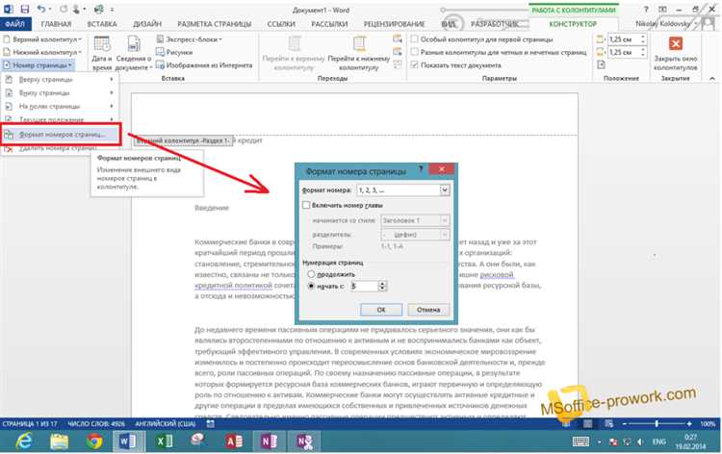The height and width of the screenshot is (454, 722).
Task: Toggle Show Document Text (Показать текст документа)
Action: click(415, 65)
